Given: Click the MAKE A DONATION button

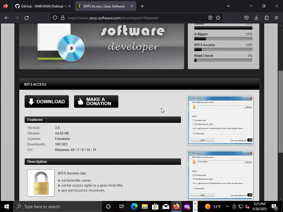Looking at the screenshot, I should click(x=96, y=102).
